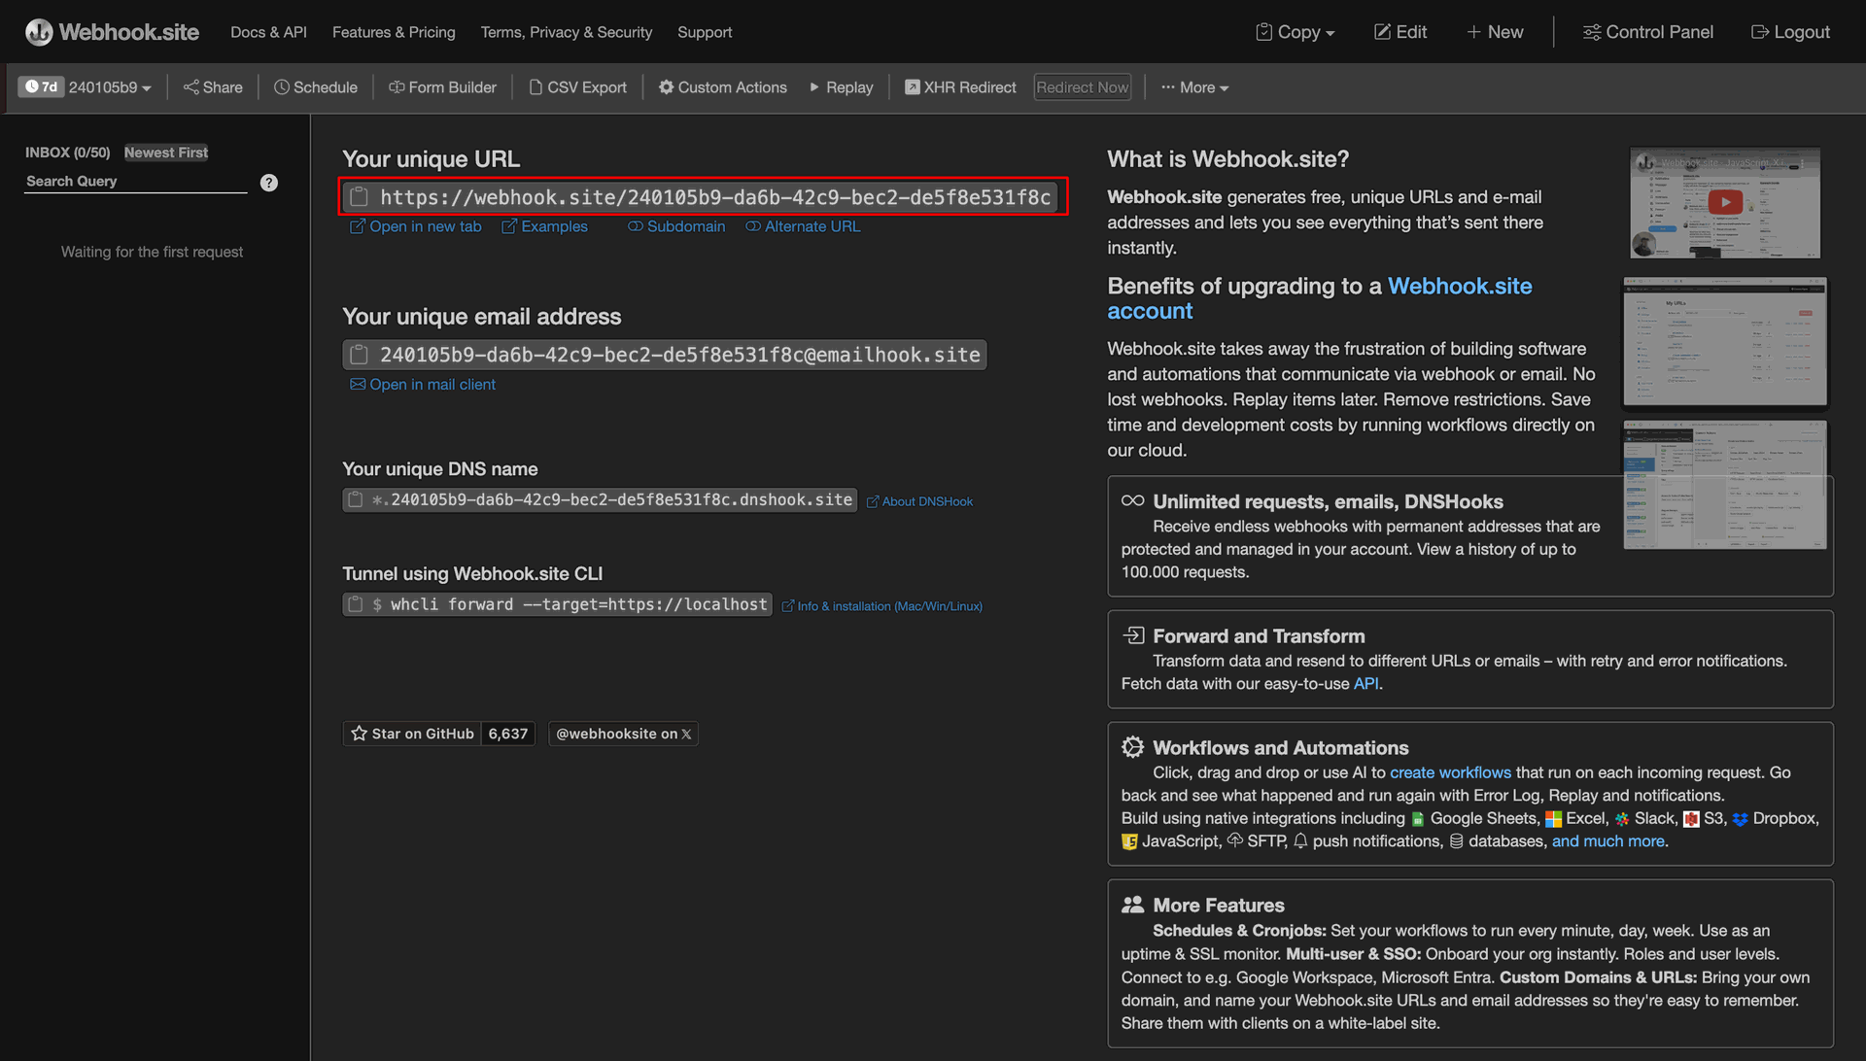The image size is (1866, 1061).
Task: Create a New URL
Action: tap(1495, 32)
